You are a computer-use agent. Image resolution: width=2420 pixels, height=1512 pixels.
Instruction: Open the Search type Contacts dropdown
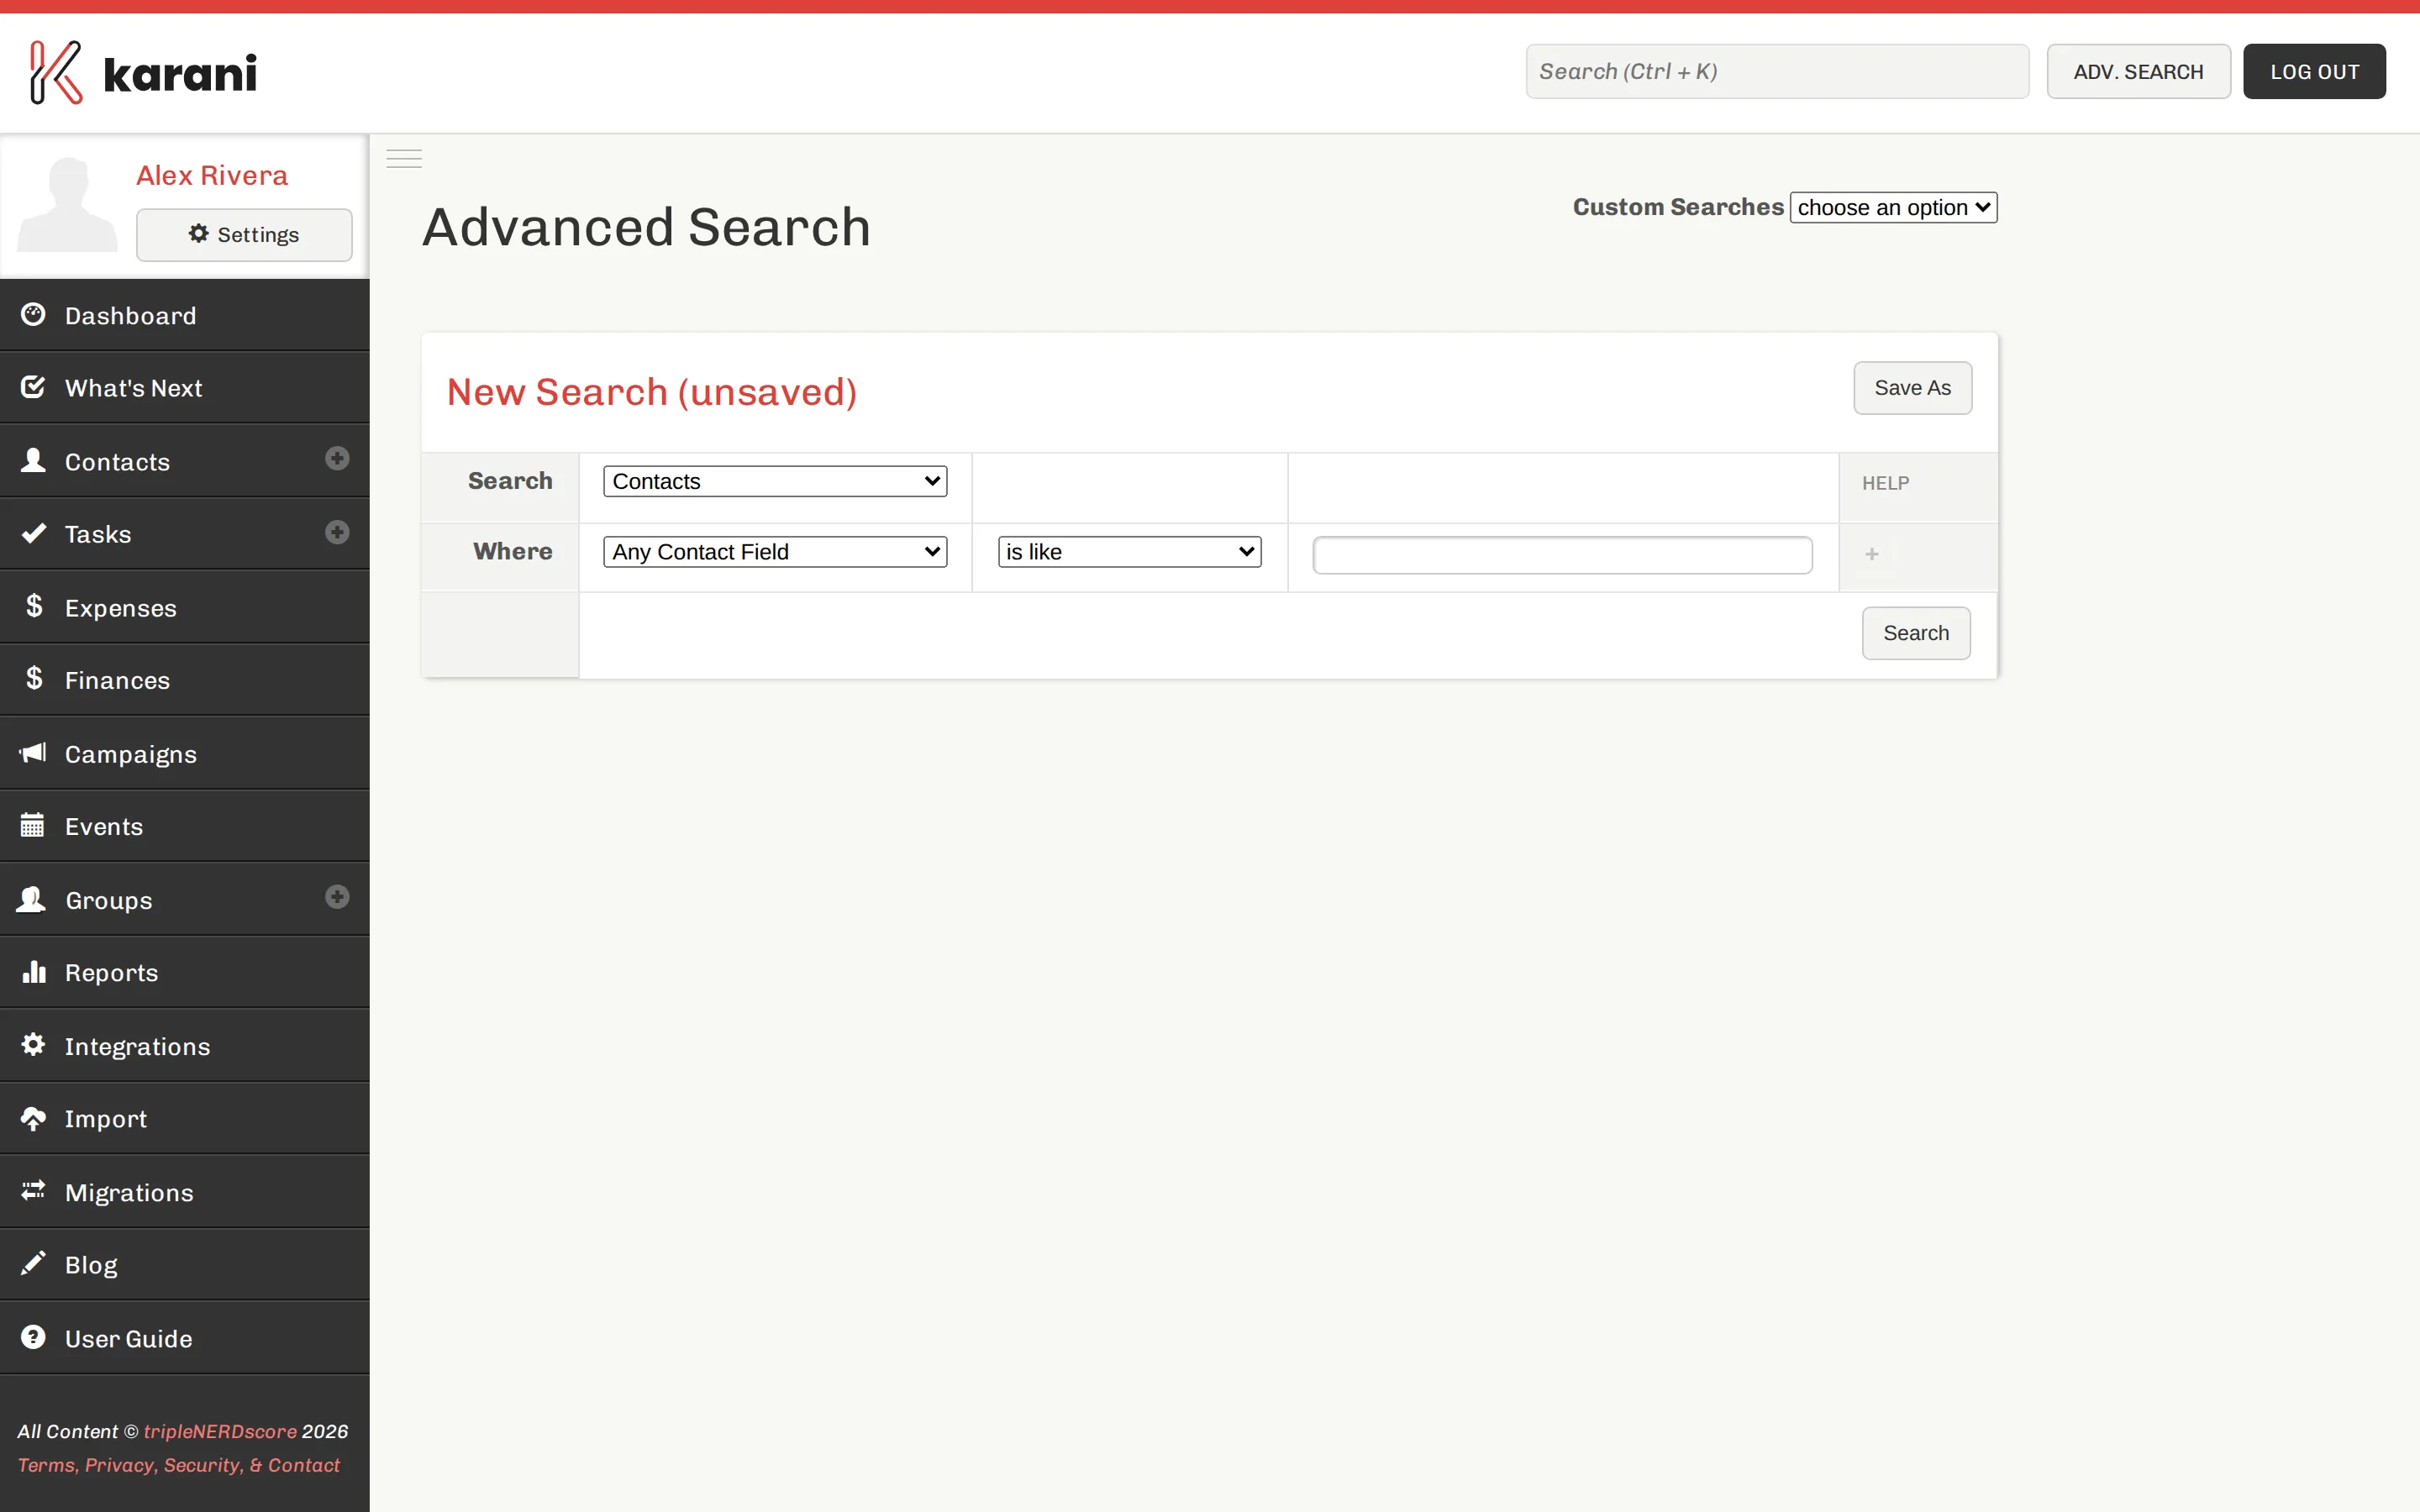pos(775,481)
